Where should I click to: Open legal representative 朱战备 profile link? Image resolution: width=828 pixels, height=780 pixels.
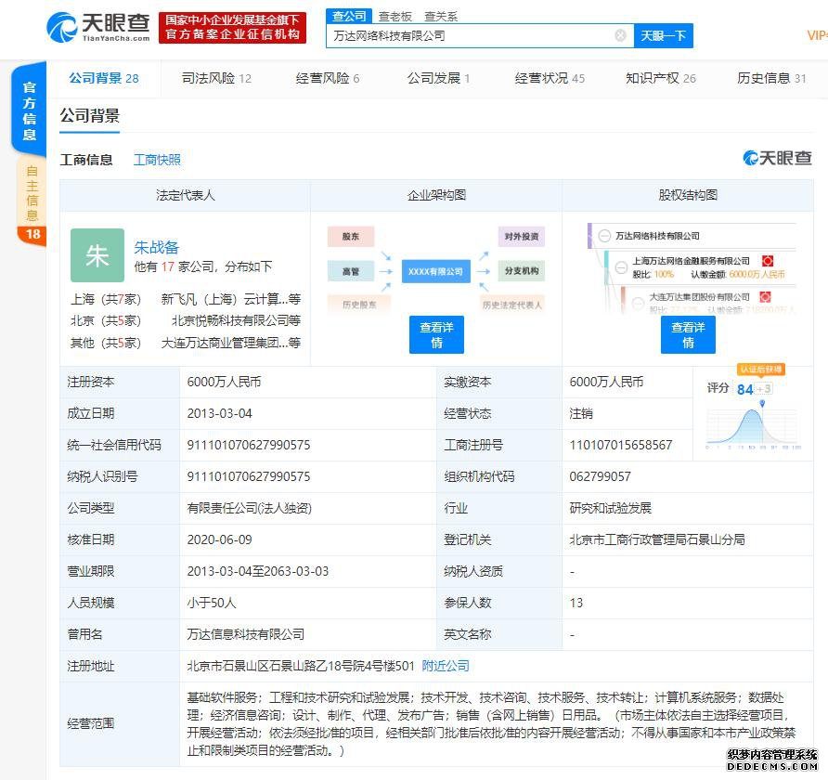(157, 247)
